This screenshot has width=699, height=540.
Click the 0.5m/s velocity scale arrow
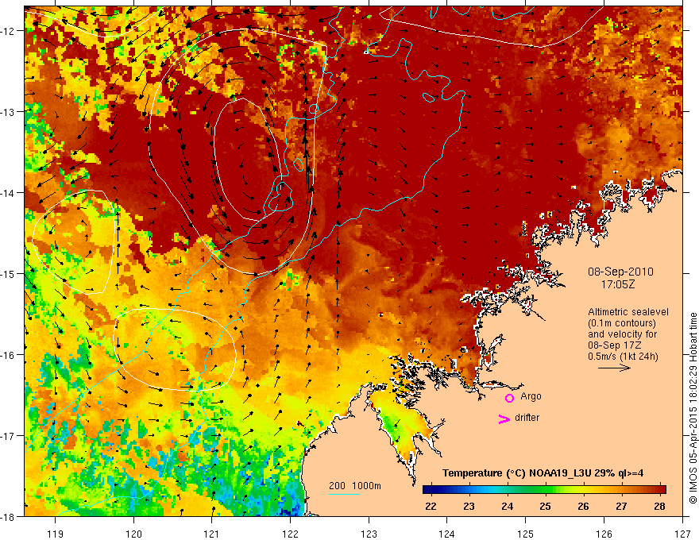(x=614, y=368)
